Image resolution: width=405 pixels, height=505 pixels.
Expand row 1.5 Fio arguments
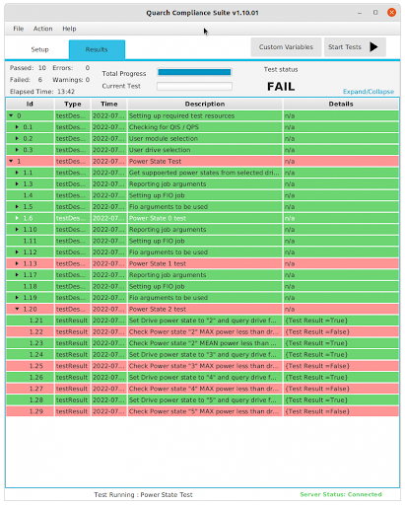17,206
